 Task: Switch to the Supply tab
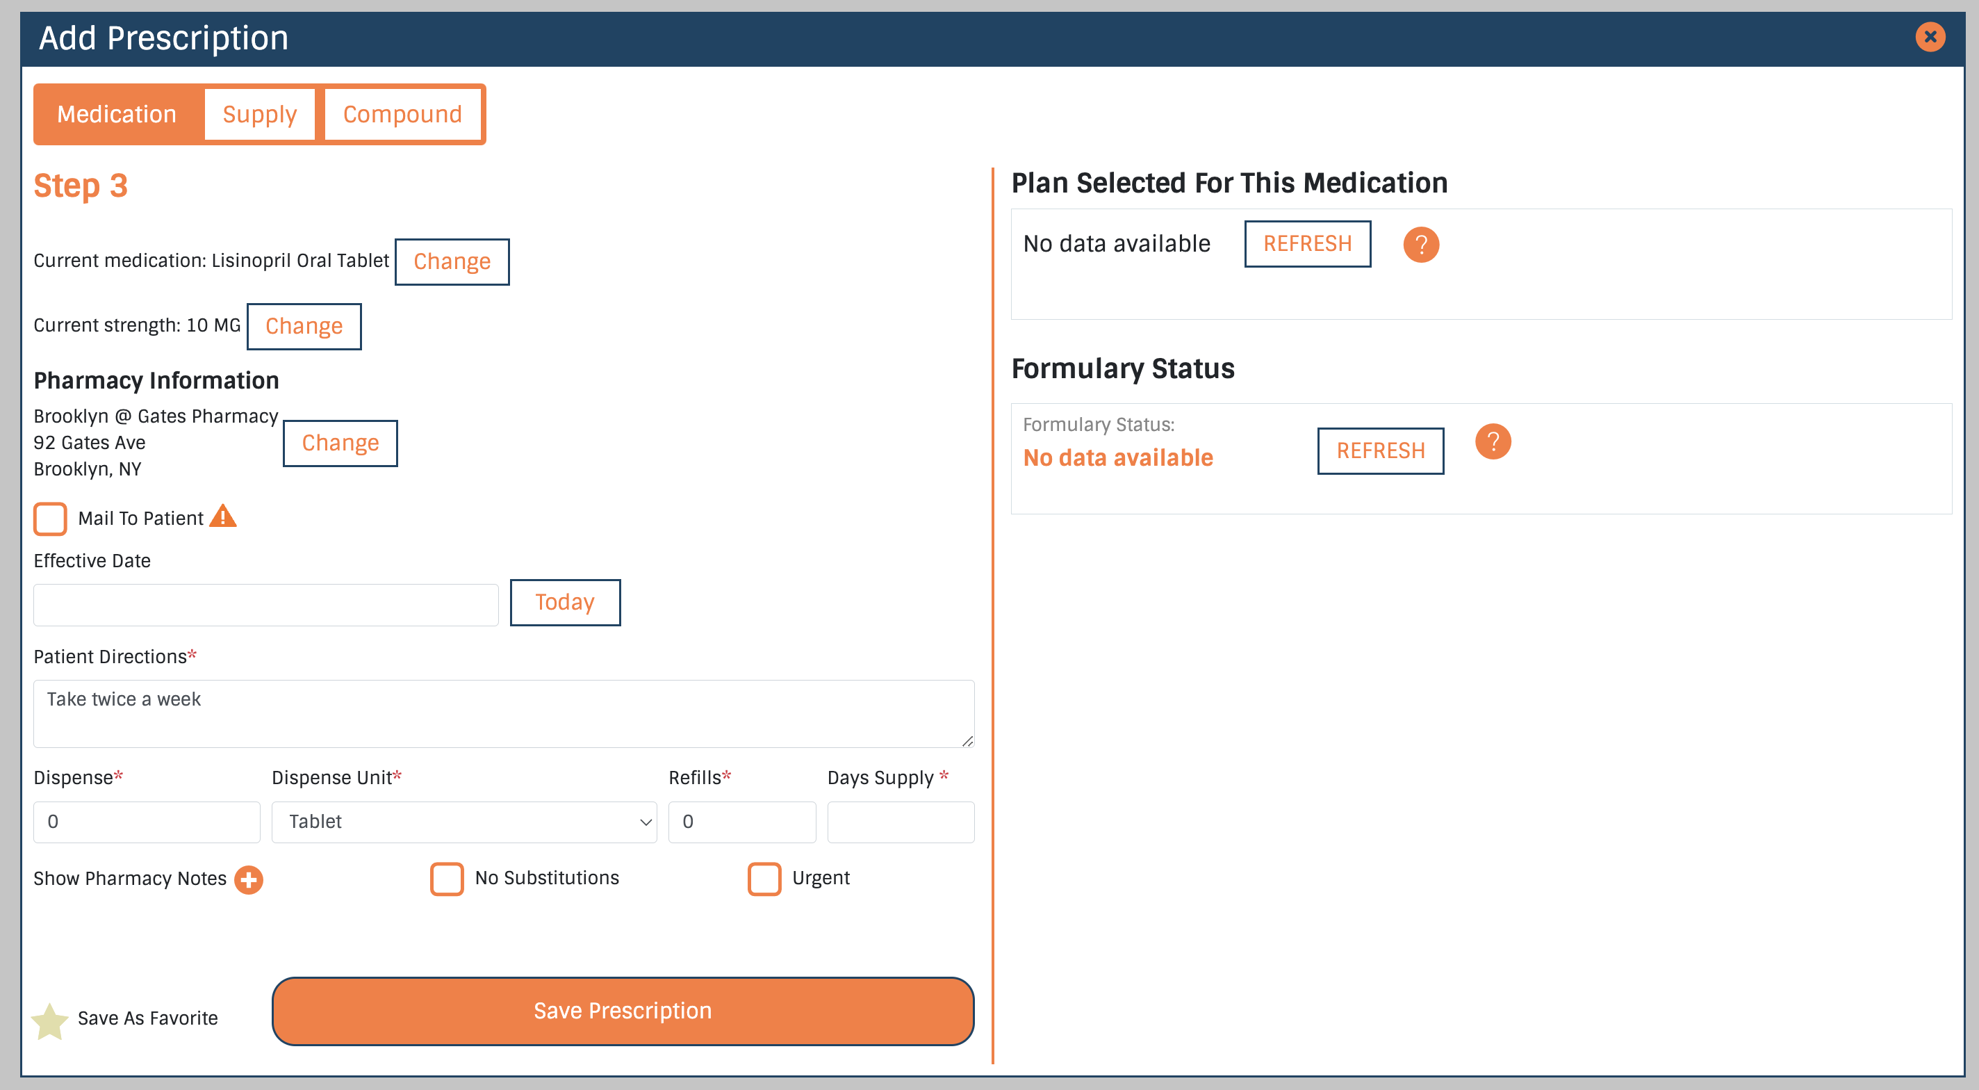(260, 113)
